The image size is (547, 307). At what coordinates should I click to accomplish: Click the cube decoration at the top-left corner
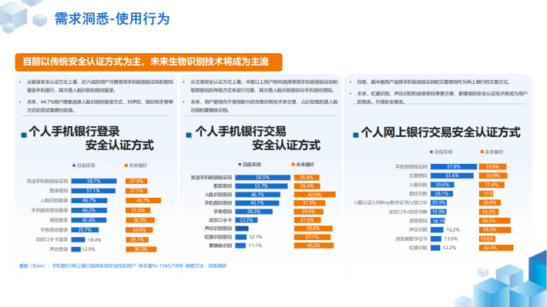pyautogui.click(x=21, y=15)
